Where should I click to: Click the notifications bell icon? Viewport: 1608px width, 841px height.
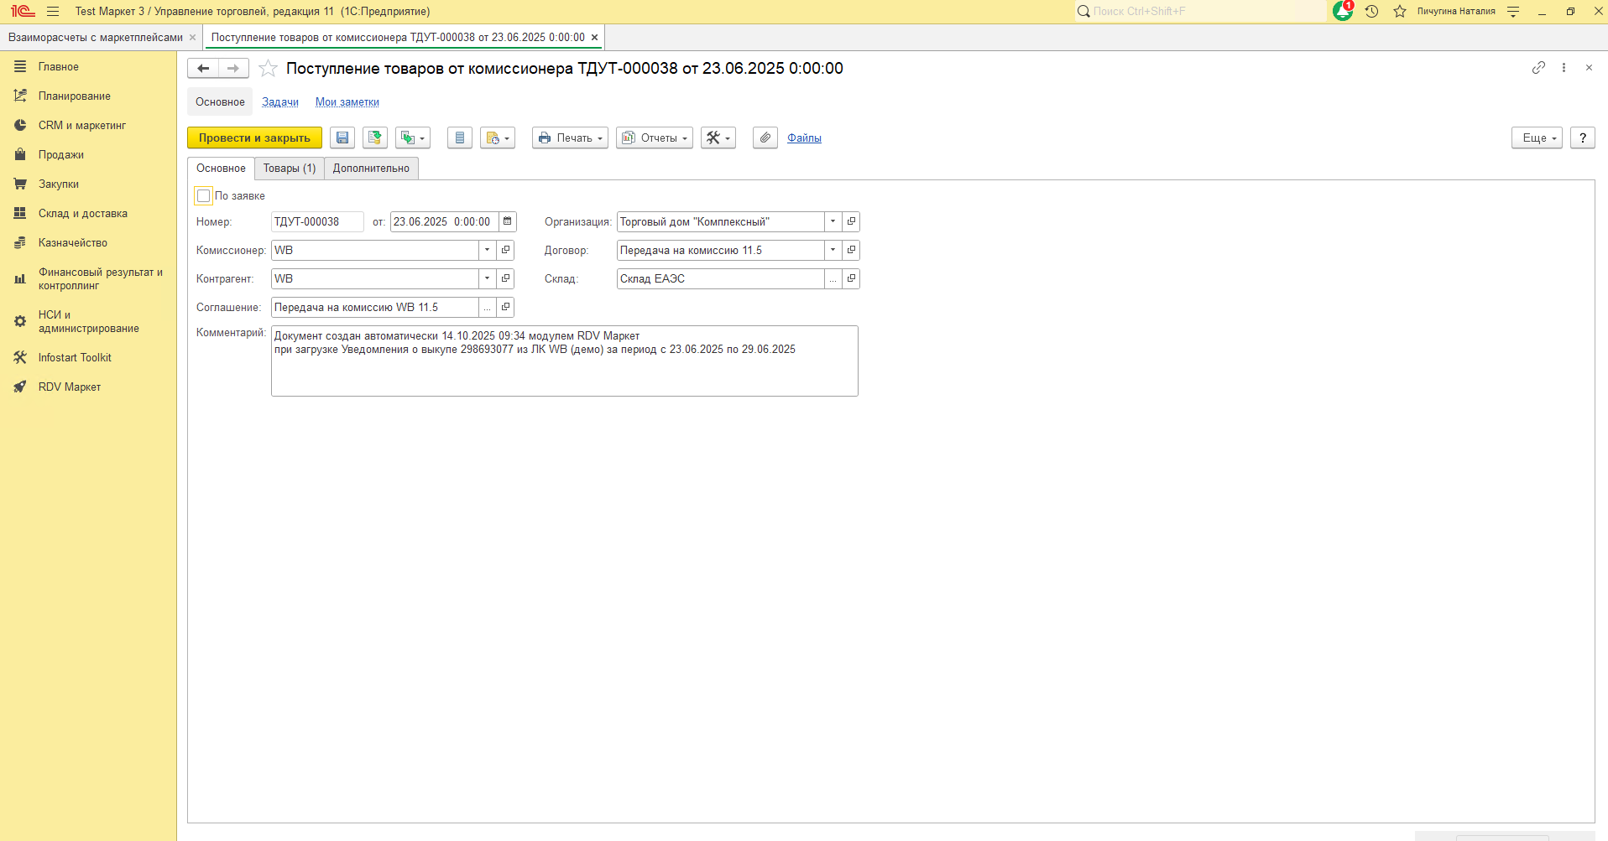click(x=1343, y=11)
